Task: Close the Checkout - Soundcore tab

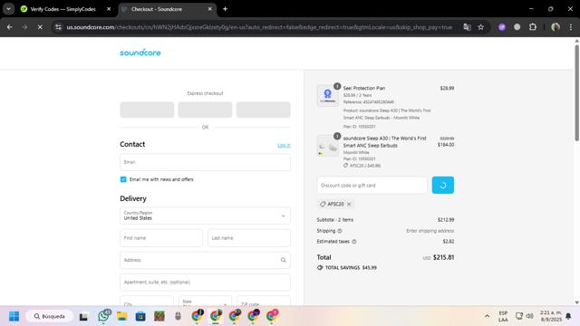Action: (x=209, y=9)
